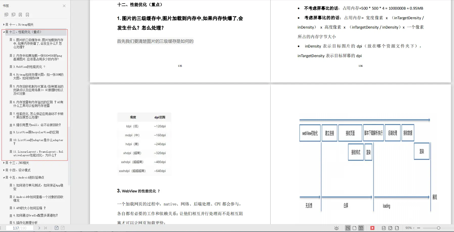Switch to single page view
The height and width of the screenshot is (232, 454).
[354, 228]
